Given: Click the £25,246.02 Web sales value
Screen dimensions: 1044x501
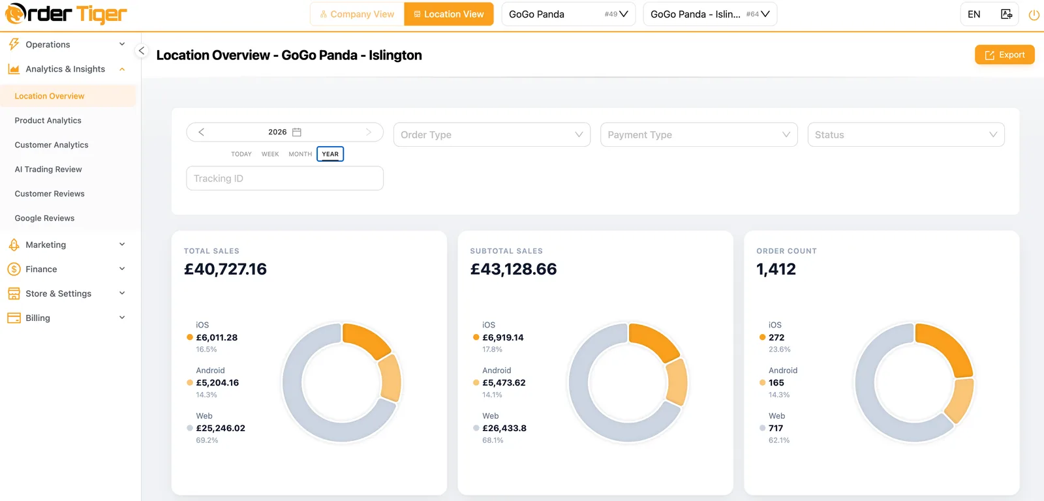Looking at the screenshot, I should 221,429.
